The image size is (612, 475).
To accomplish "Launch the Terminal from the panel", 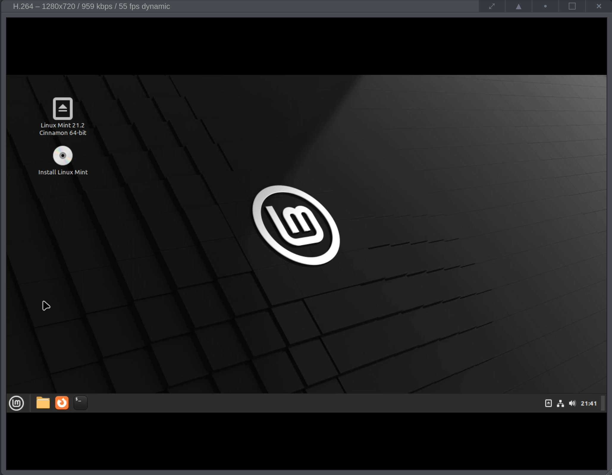I will [81, 403].
